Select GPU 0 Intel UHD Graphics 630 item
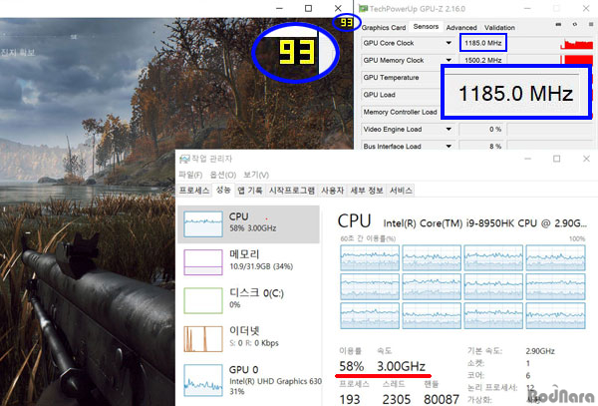The width and height of the screenshot is (598, 406). (x=248, y=380)
